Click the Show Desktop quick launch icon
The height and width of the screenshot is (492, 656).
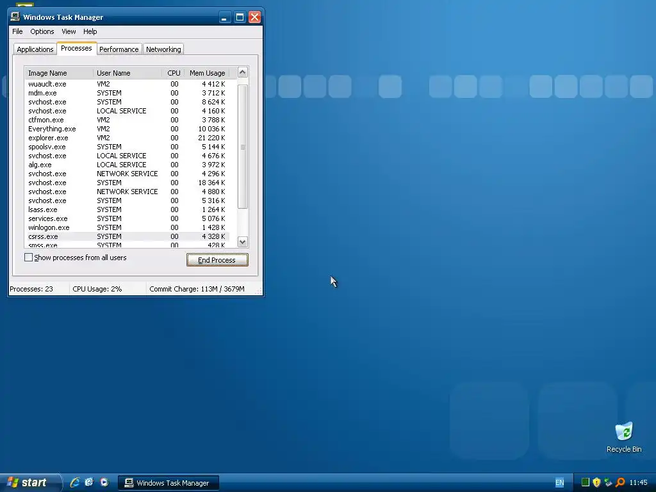pos(89,482)
